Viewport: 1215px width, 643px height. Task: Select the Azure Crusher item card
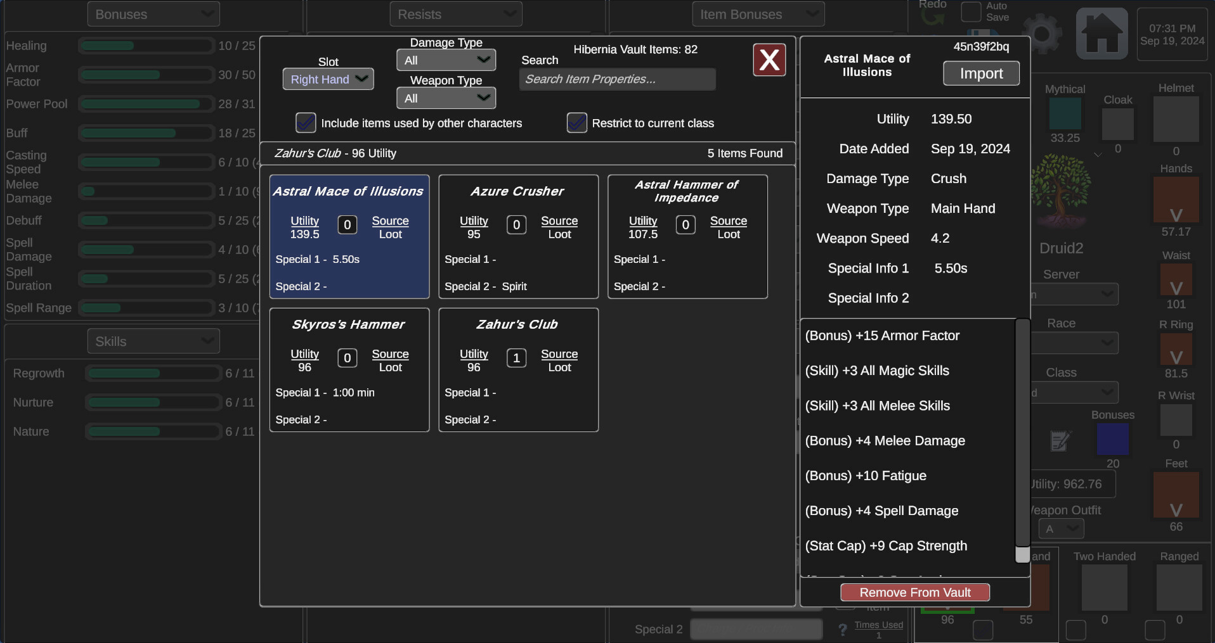(518, 237)
